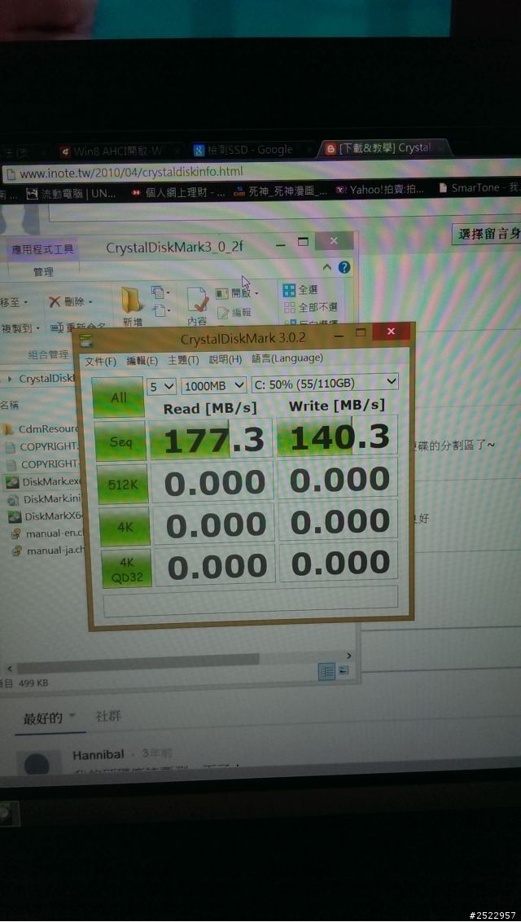Viewport: 521px width, 922px height.
Task: Click the Seq read result 177.3
Action: pos(211,439)
